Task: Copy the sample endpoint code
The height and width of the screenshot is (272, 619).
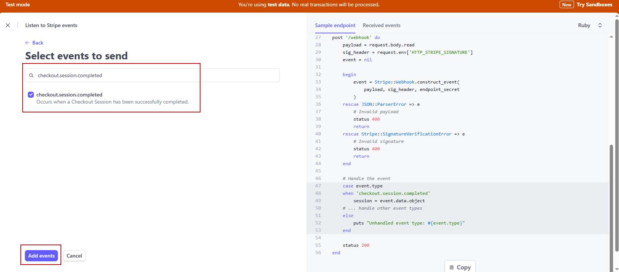Action: [460, 267]
